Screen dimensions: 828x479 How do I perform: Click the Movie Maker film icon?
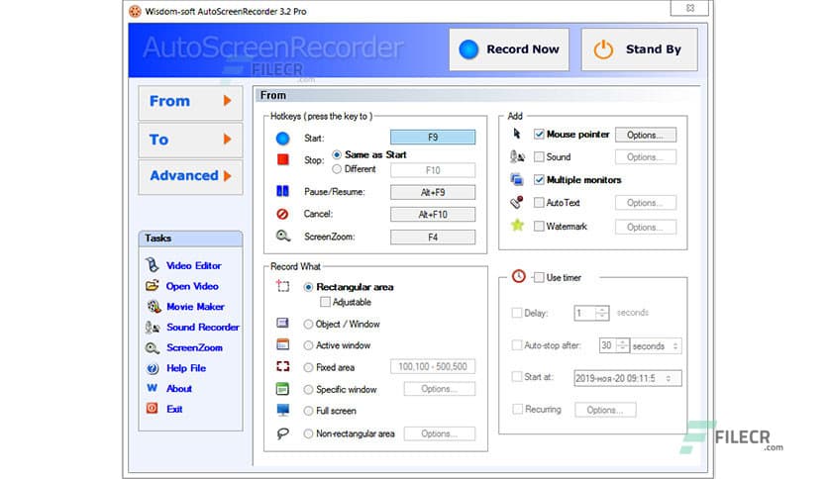tap(154, 306)
